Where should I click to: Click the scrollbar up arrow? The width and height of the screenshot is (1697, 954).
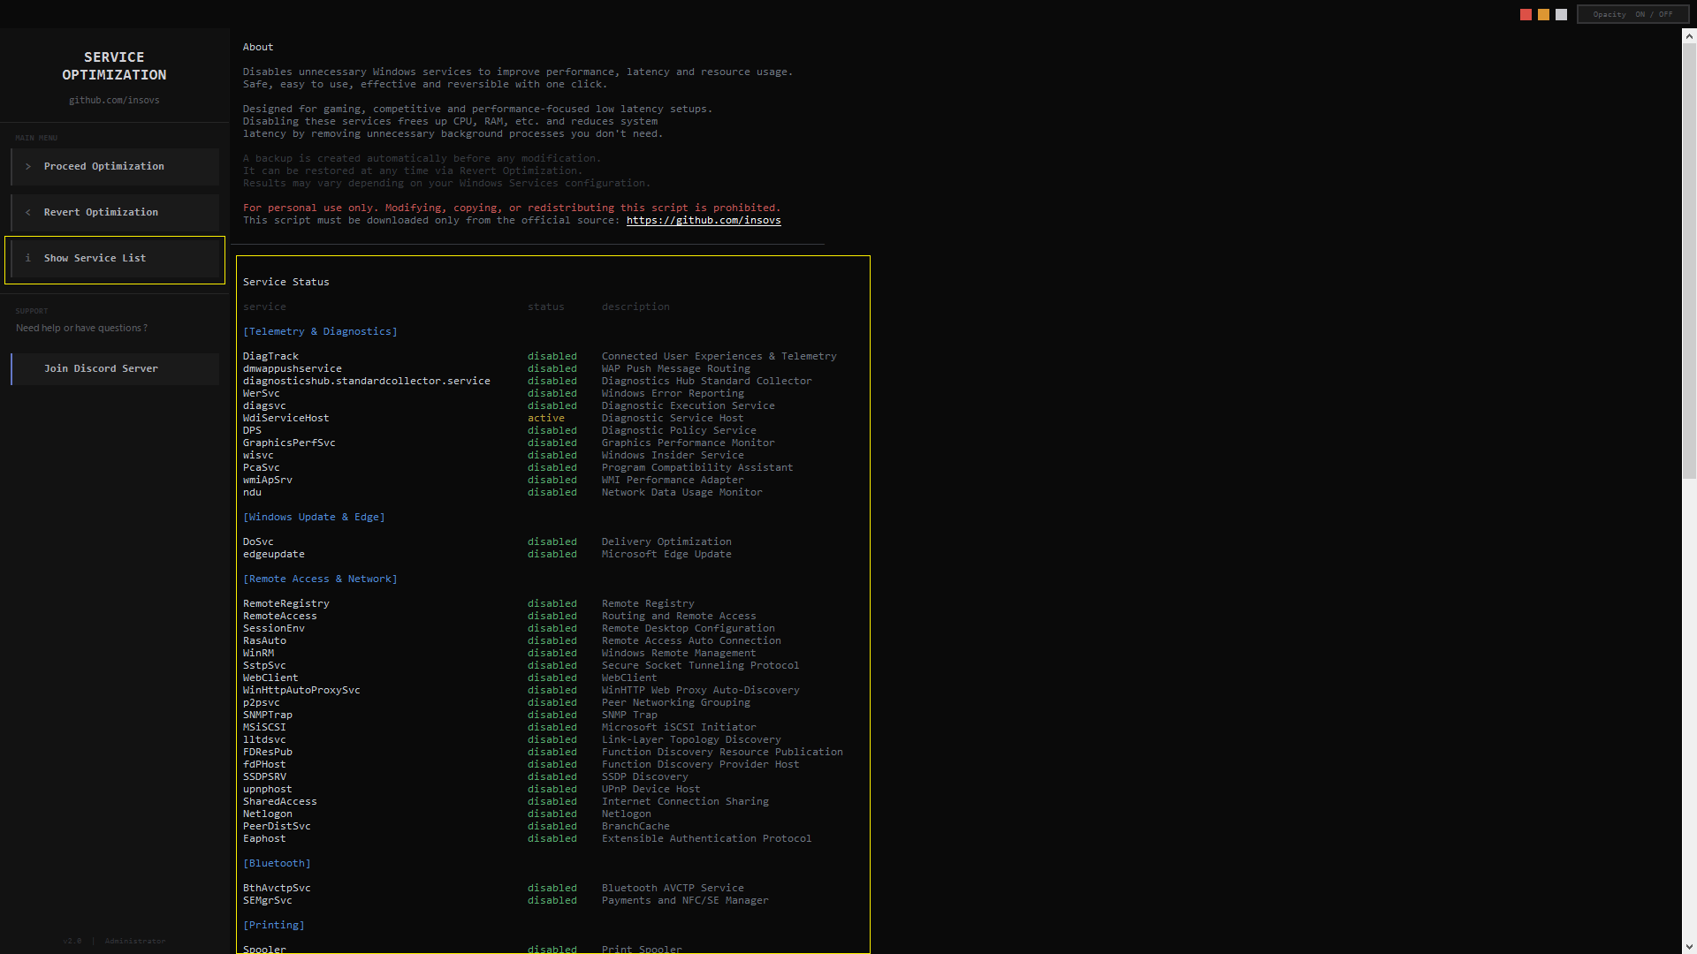[1689, 36]
